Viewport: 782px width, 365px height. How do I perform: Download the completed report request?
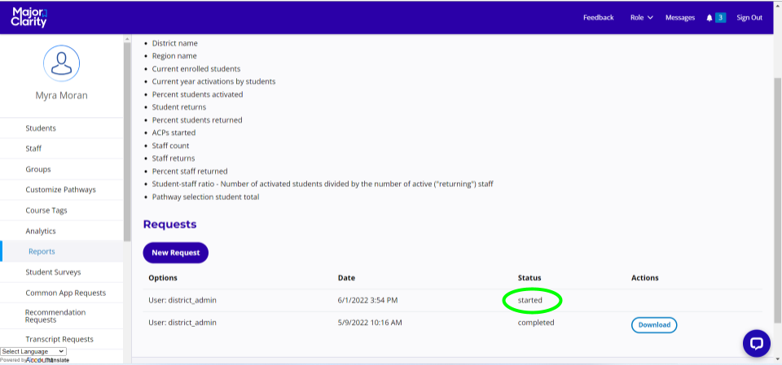pos(653,325)
